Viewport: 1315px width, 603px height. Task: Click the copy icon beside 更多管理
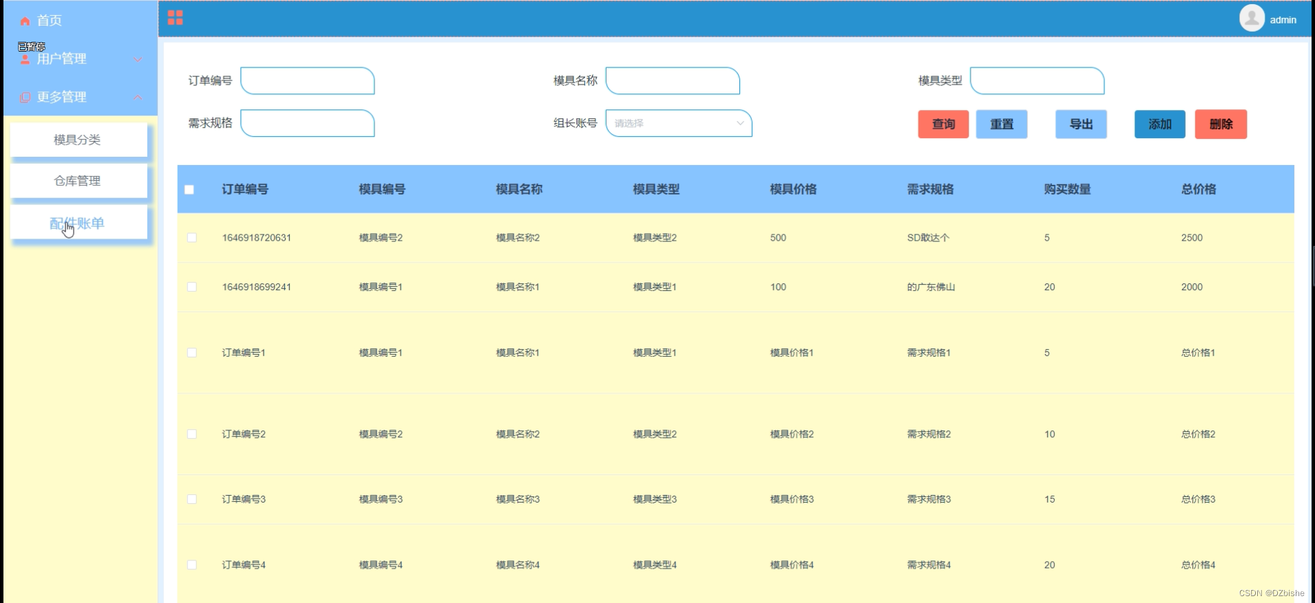25,98
